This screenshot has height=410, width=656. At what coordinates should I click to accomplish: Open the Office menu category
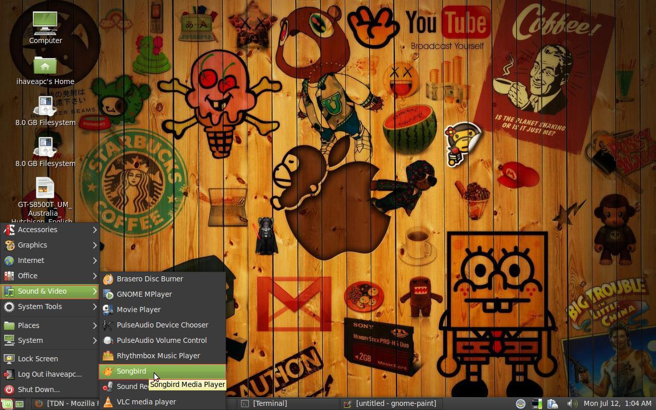click(50, 276)
